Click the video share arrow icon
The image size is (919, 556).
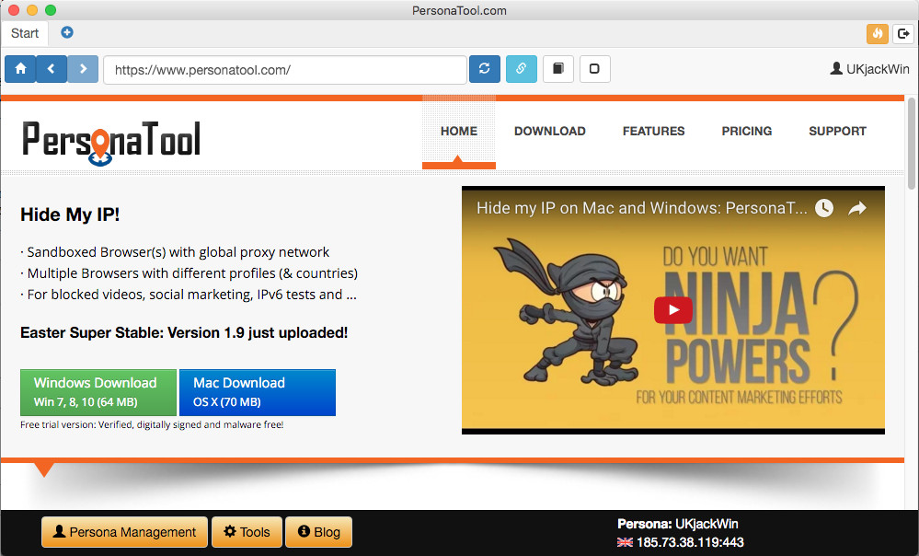[x=856, y=208]
